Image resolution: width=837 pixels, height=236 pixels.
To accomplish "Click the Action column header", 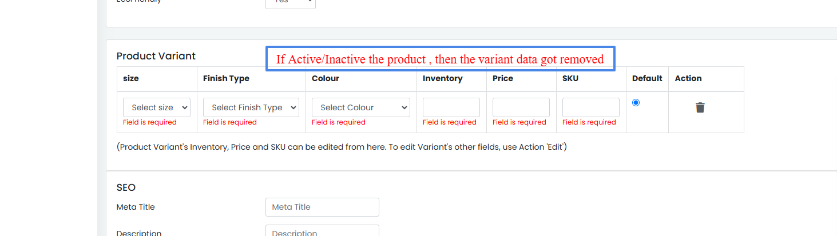I will (x=688, y=78).
